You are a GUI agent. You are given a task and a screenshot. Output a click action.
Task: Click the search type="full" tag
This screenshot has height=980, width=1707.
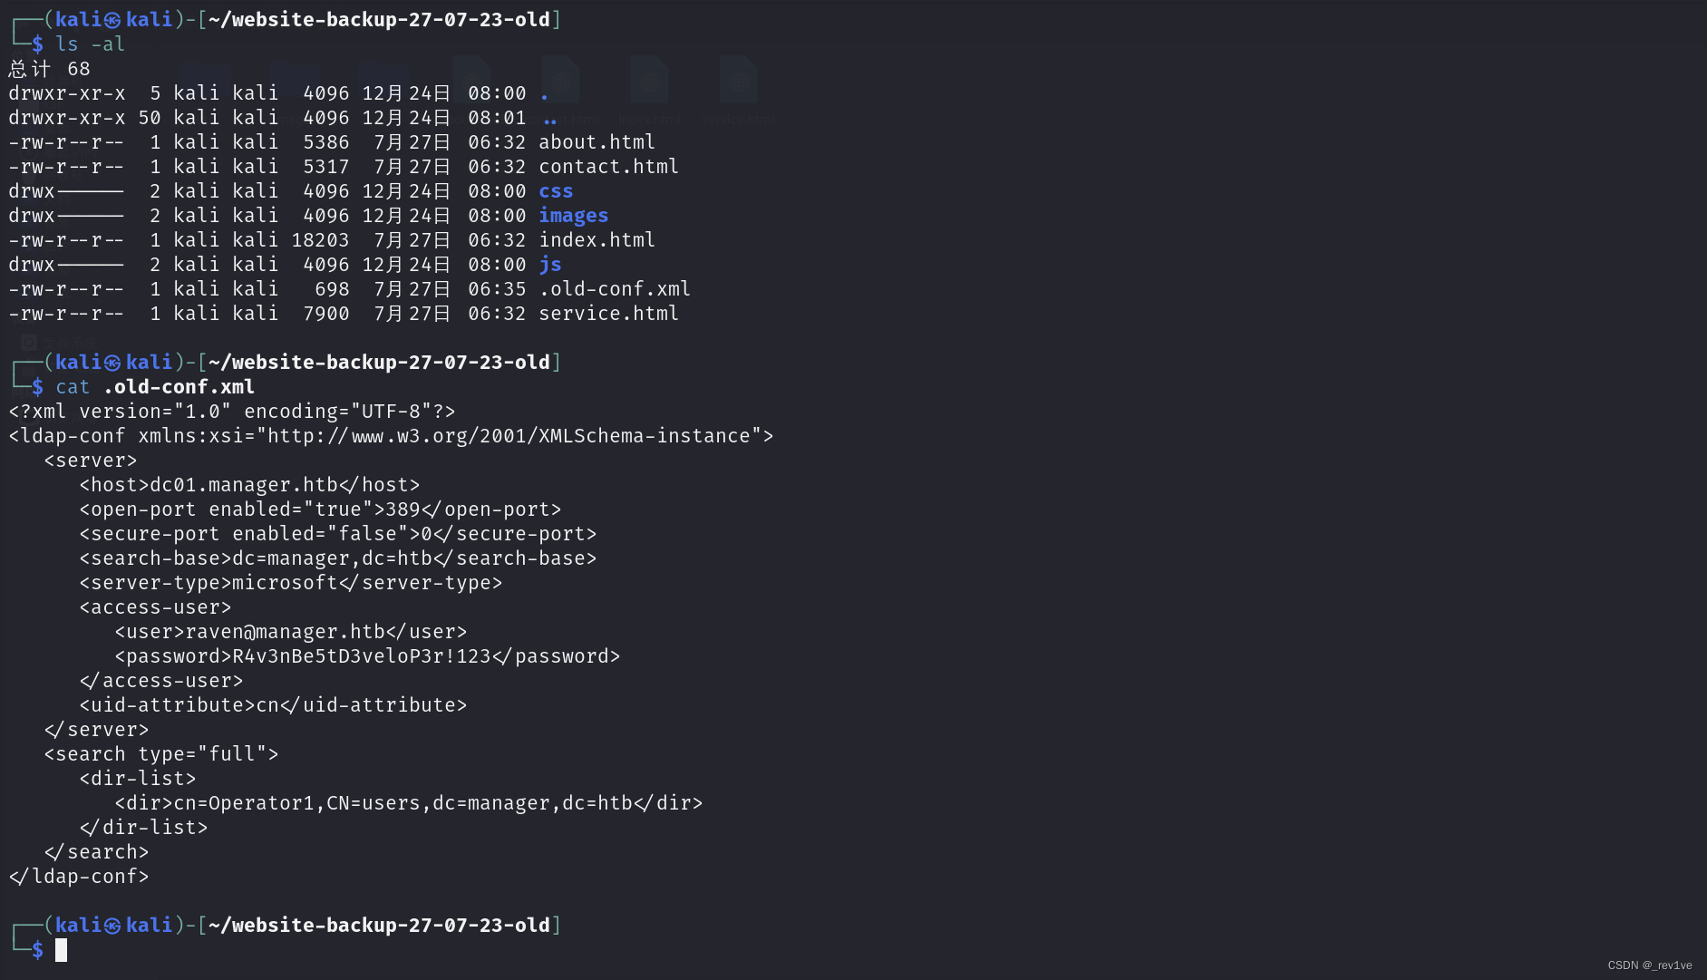[x=161, y=754]
